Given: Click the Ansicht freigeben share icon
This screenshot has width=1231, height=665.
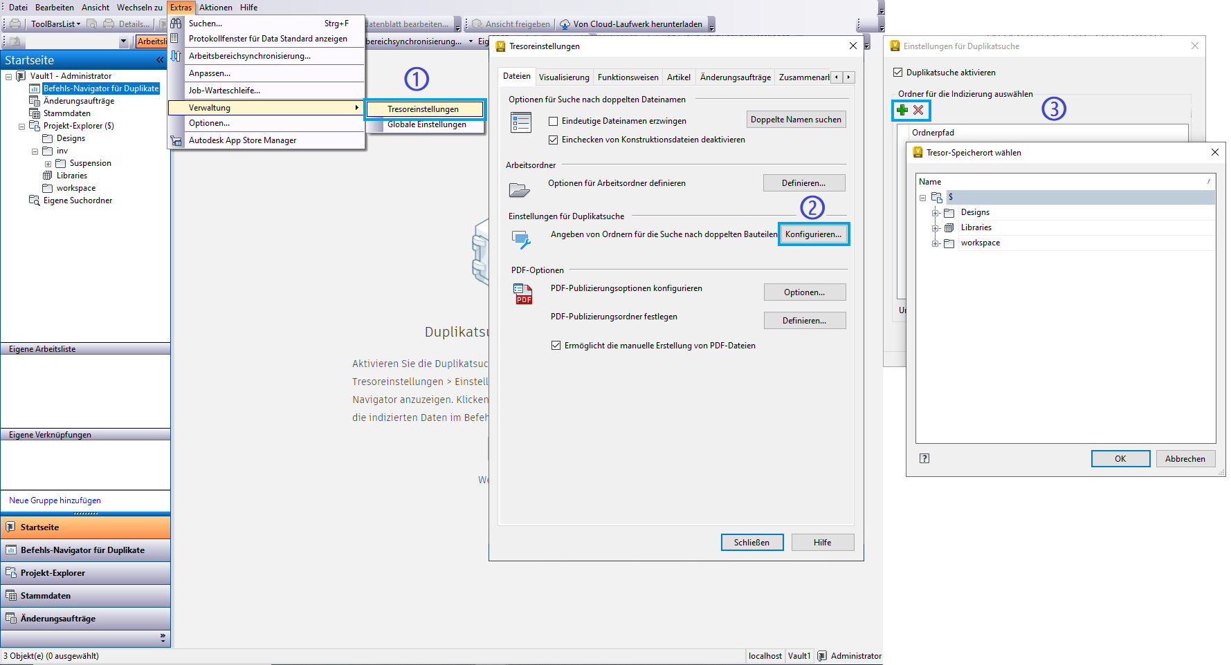Looking at the screenshot, I should (477, 24).
